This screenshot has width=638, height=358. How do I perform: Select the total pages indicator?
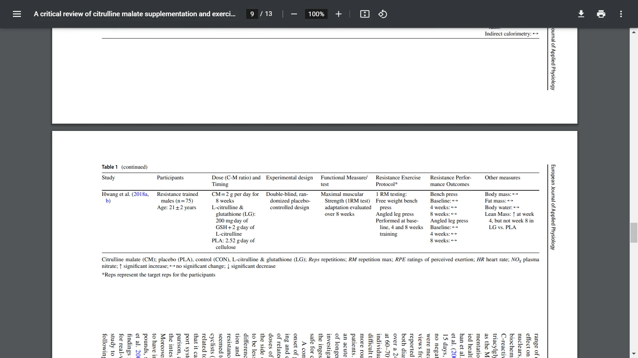point(268,14)
